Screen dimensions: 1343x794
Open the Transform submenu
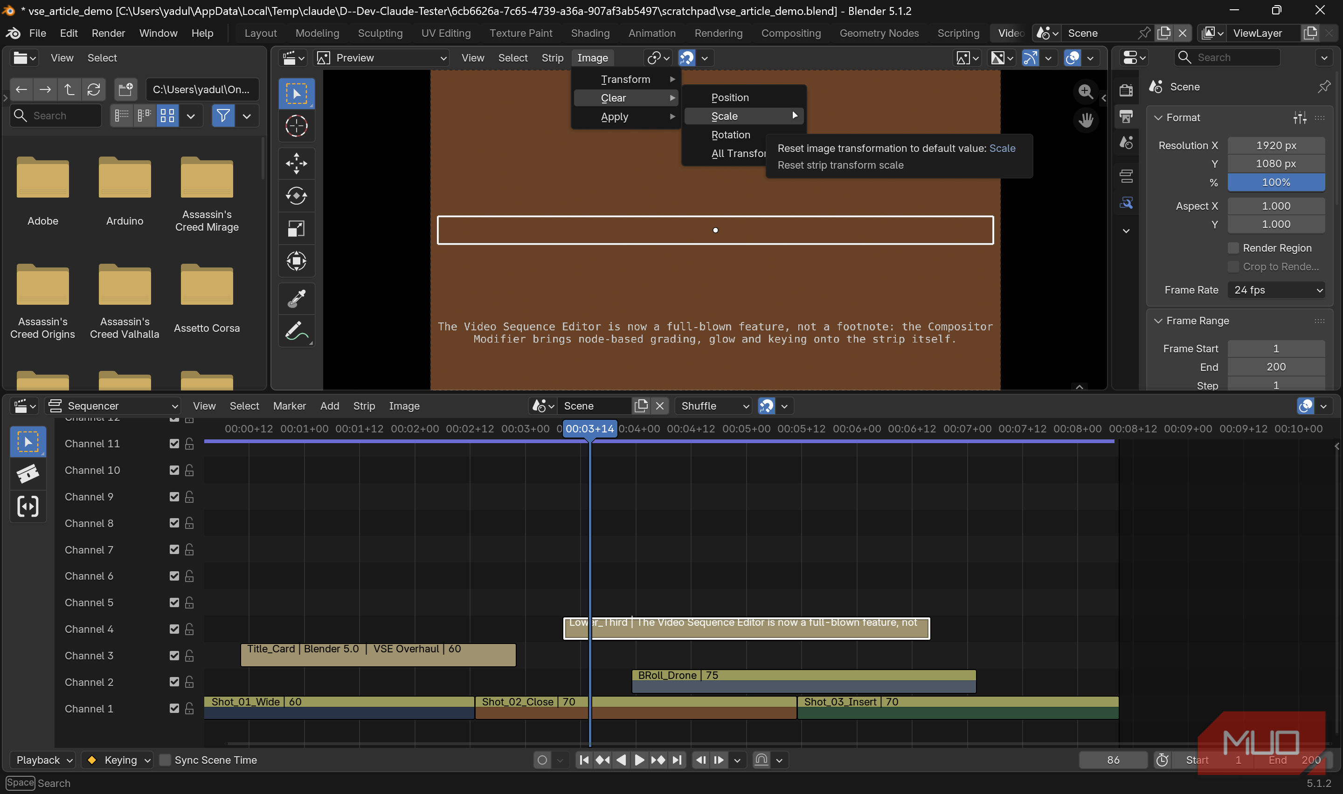coord(626,79)
